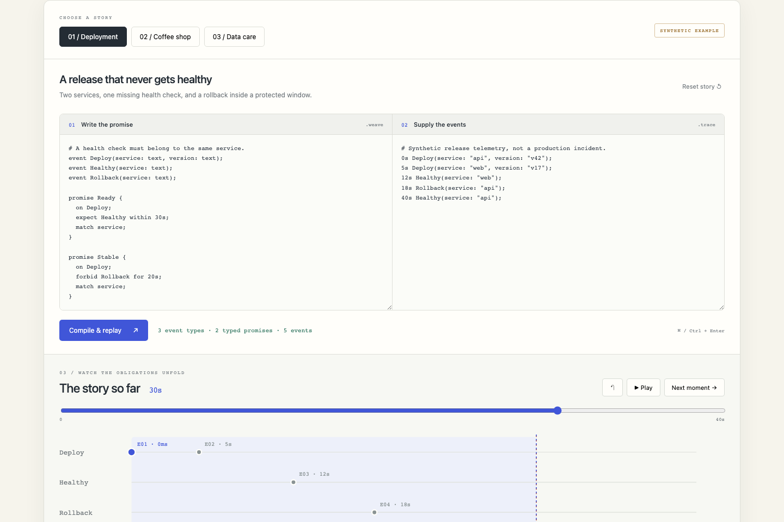The height and width of the screenshot is (522, 784).
Task: Click the Healthy row label in timeline
Action: pos(73,482)
